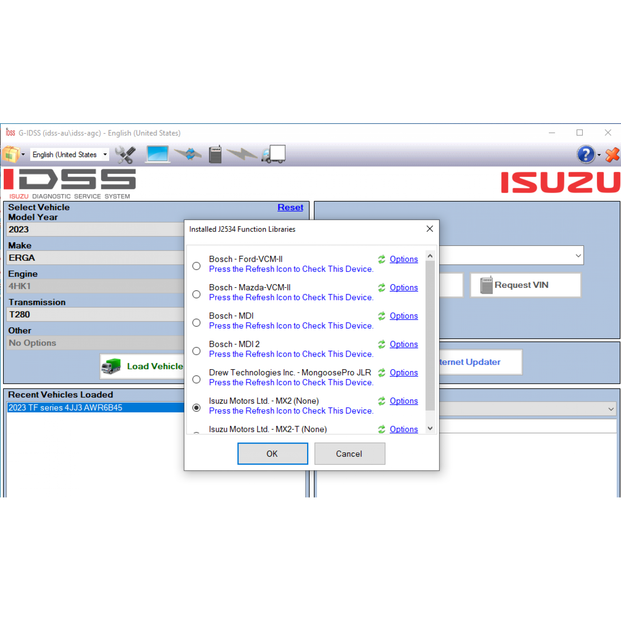Click the Transmission field showing T280

pyautogui.click(x=95, y=314)
